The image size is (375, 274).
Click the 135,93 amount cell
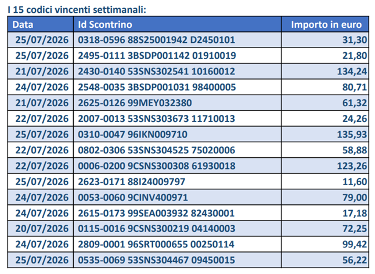pos(325,134)
